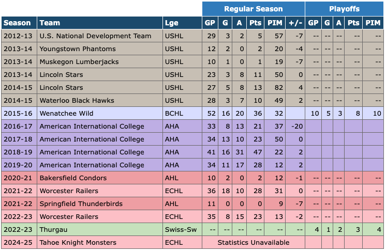Viewport: 386px width, 252px height.
Task: Click the Swiss-Sw league cell
Action: tap(177, 230)
